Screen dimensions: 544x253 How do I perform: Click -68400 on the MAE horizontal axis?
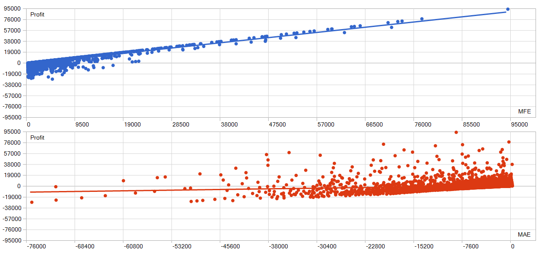tap(85, 246)
